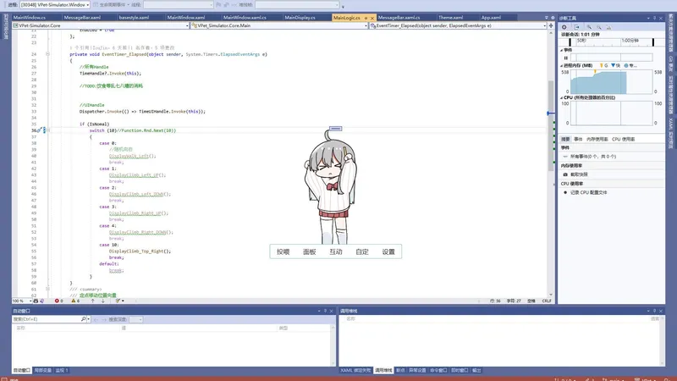Pause the events track in diagnostic tools
Viewport: 677px width, 381px height.
[565, 58]
